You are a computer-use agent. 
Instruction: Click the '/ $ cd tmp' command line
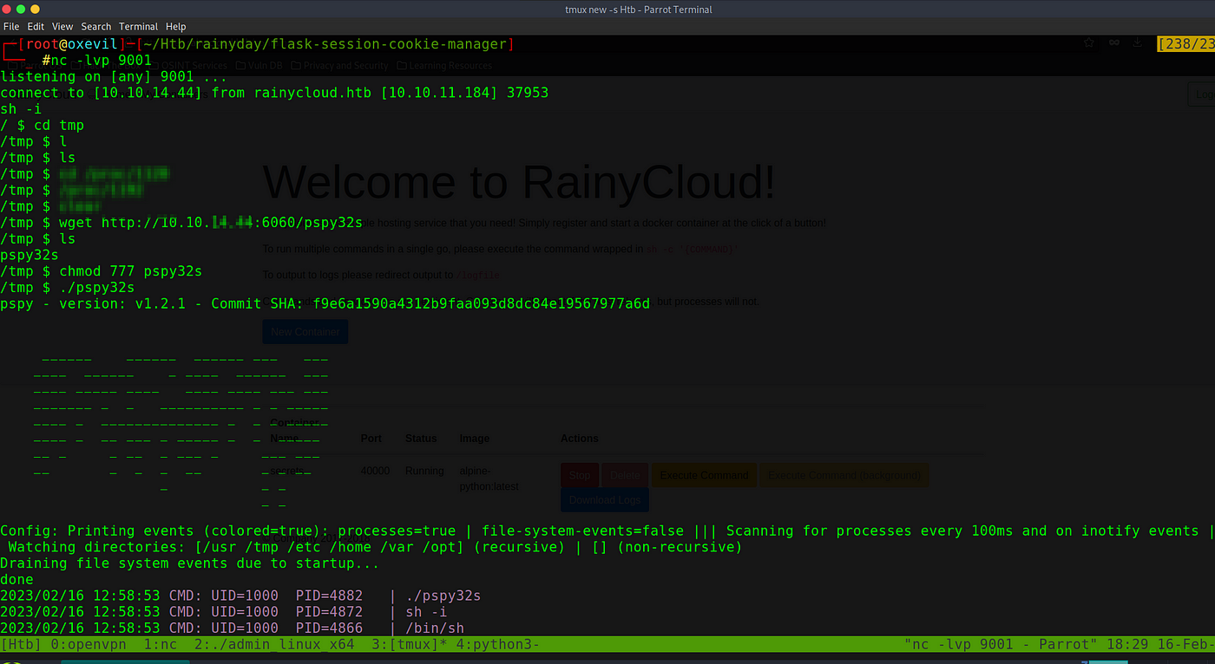coord(42,126)
